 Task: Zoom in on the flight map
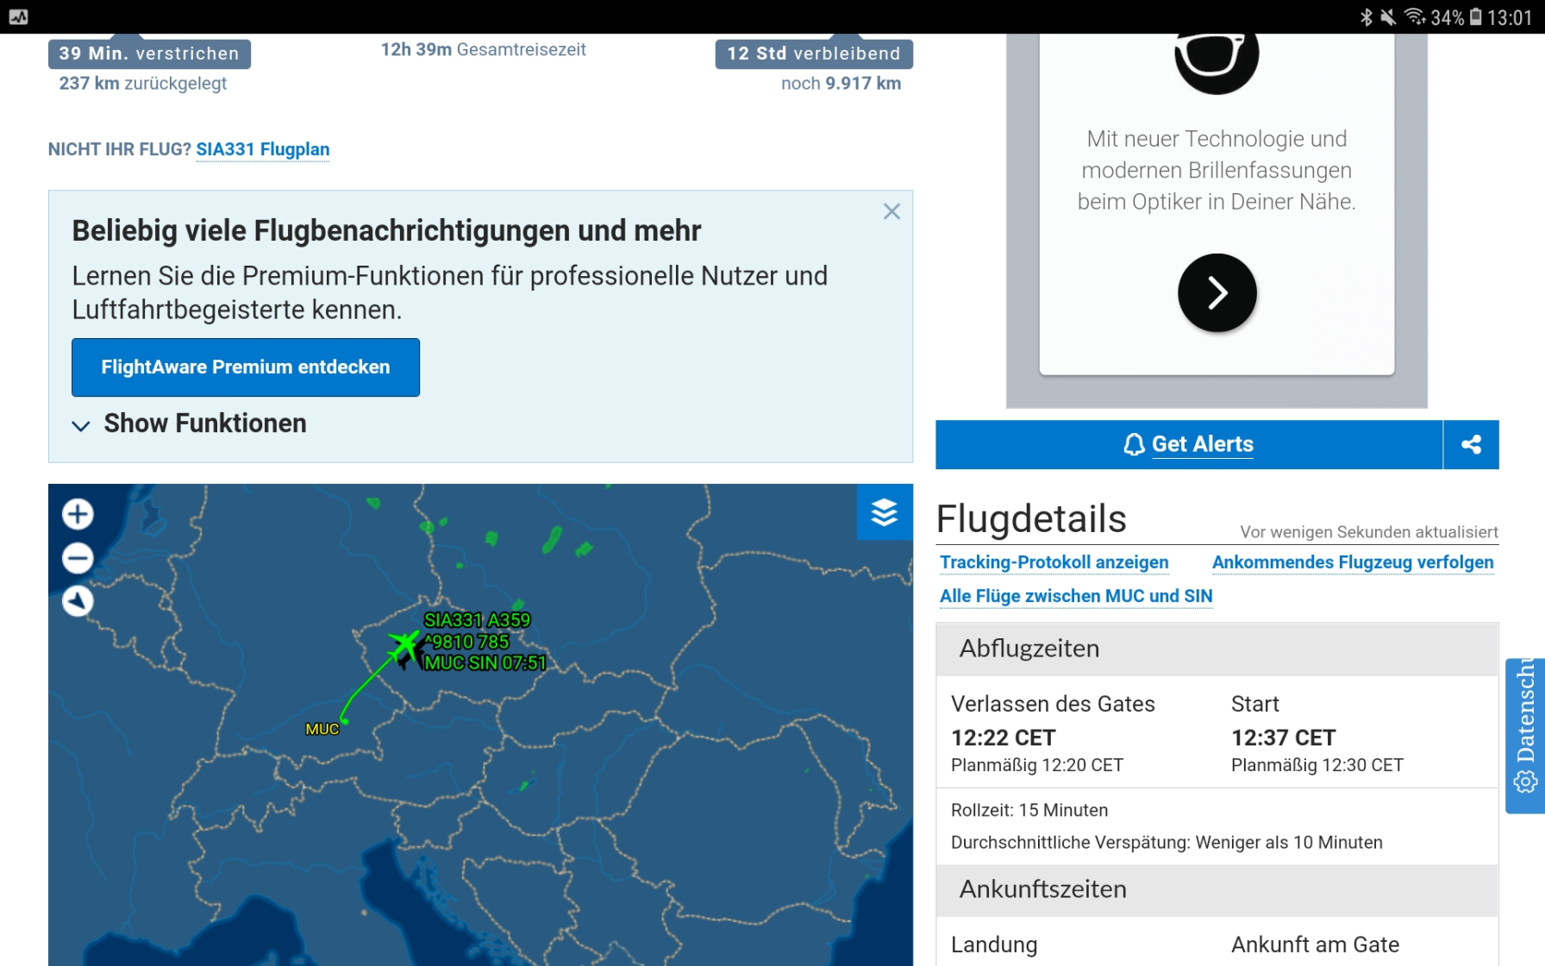point(78,514)
